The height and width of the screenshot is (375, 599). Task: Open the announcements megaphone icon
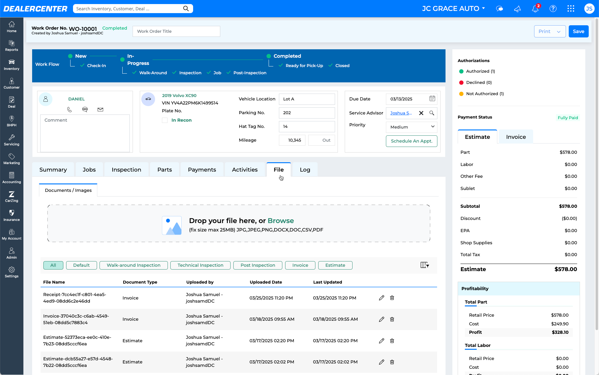pyautogui.click(x=518, y=8)
